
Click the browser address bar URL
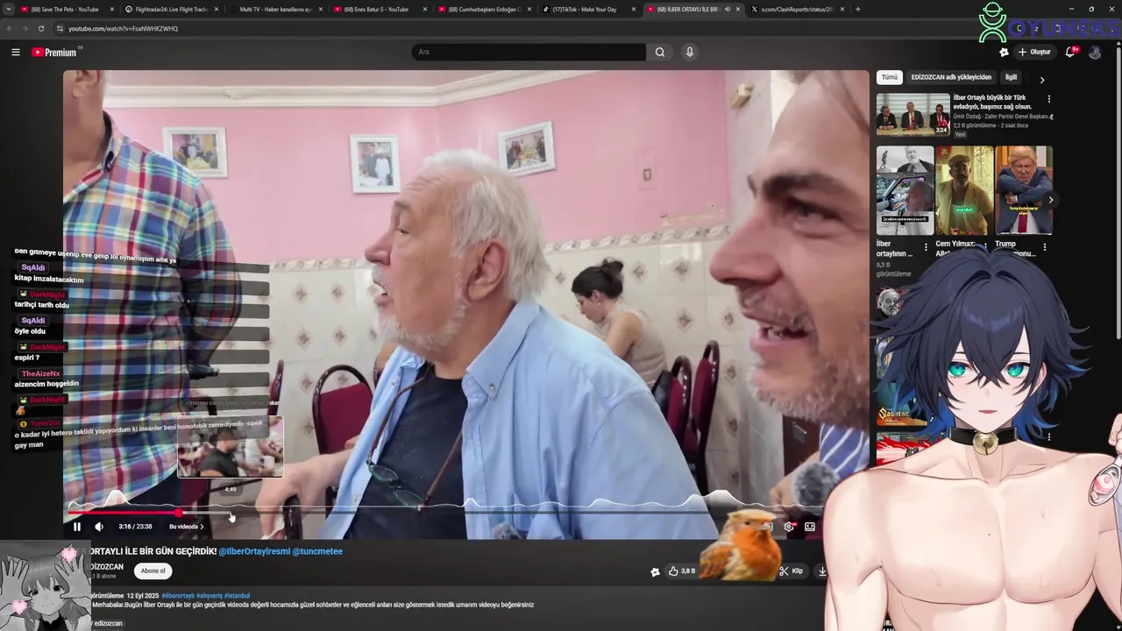coord(123,28)
